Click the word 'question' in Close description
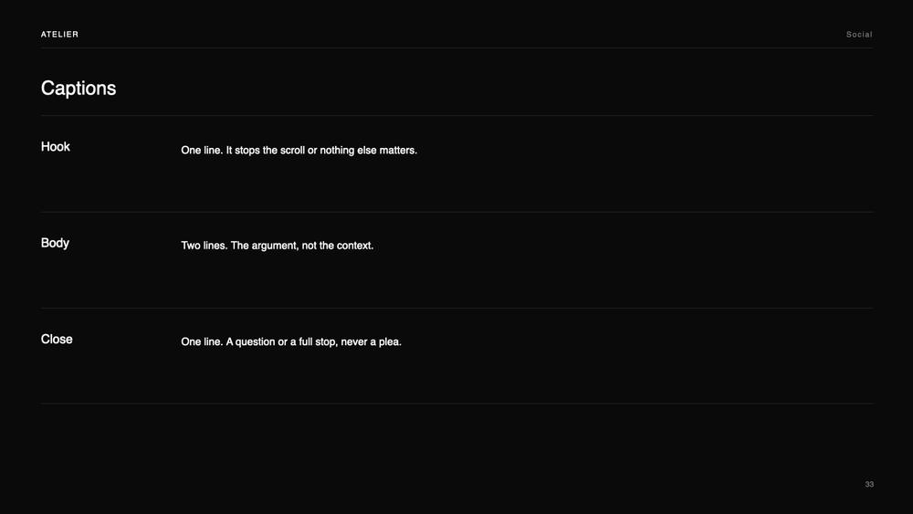The height and width of the screenshot is (514, 913). click(x=255, y=342)
